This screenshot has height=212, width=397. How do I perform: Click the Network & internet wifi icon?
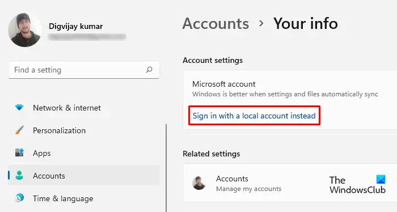19,108
